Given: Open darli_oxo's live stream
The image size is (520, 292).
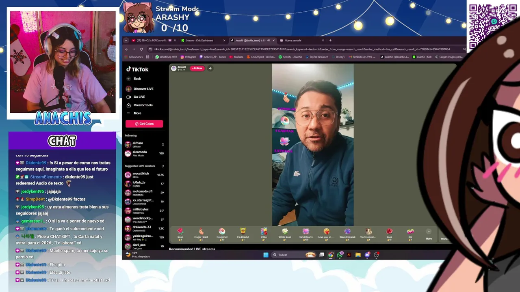Looking at the screenshot, I should pos(144,246).
